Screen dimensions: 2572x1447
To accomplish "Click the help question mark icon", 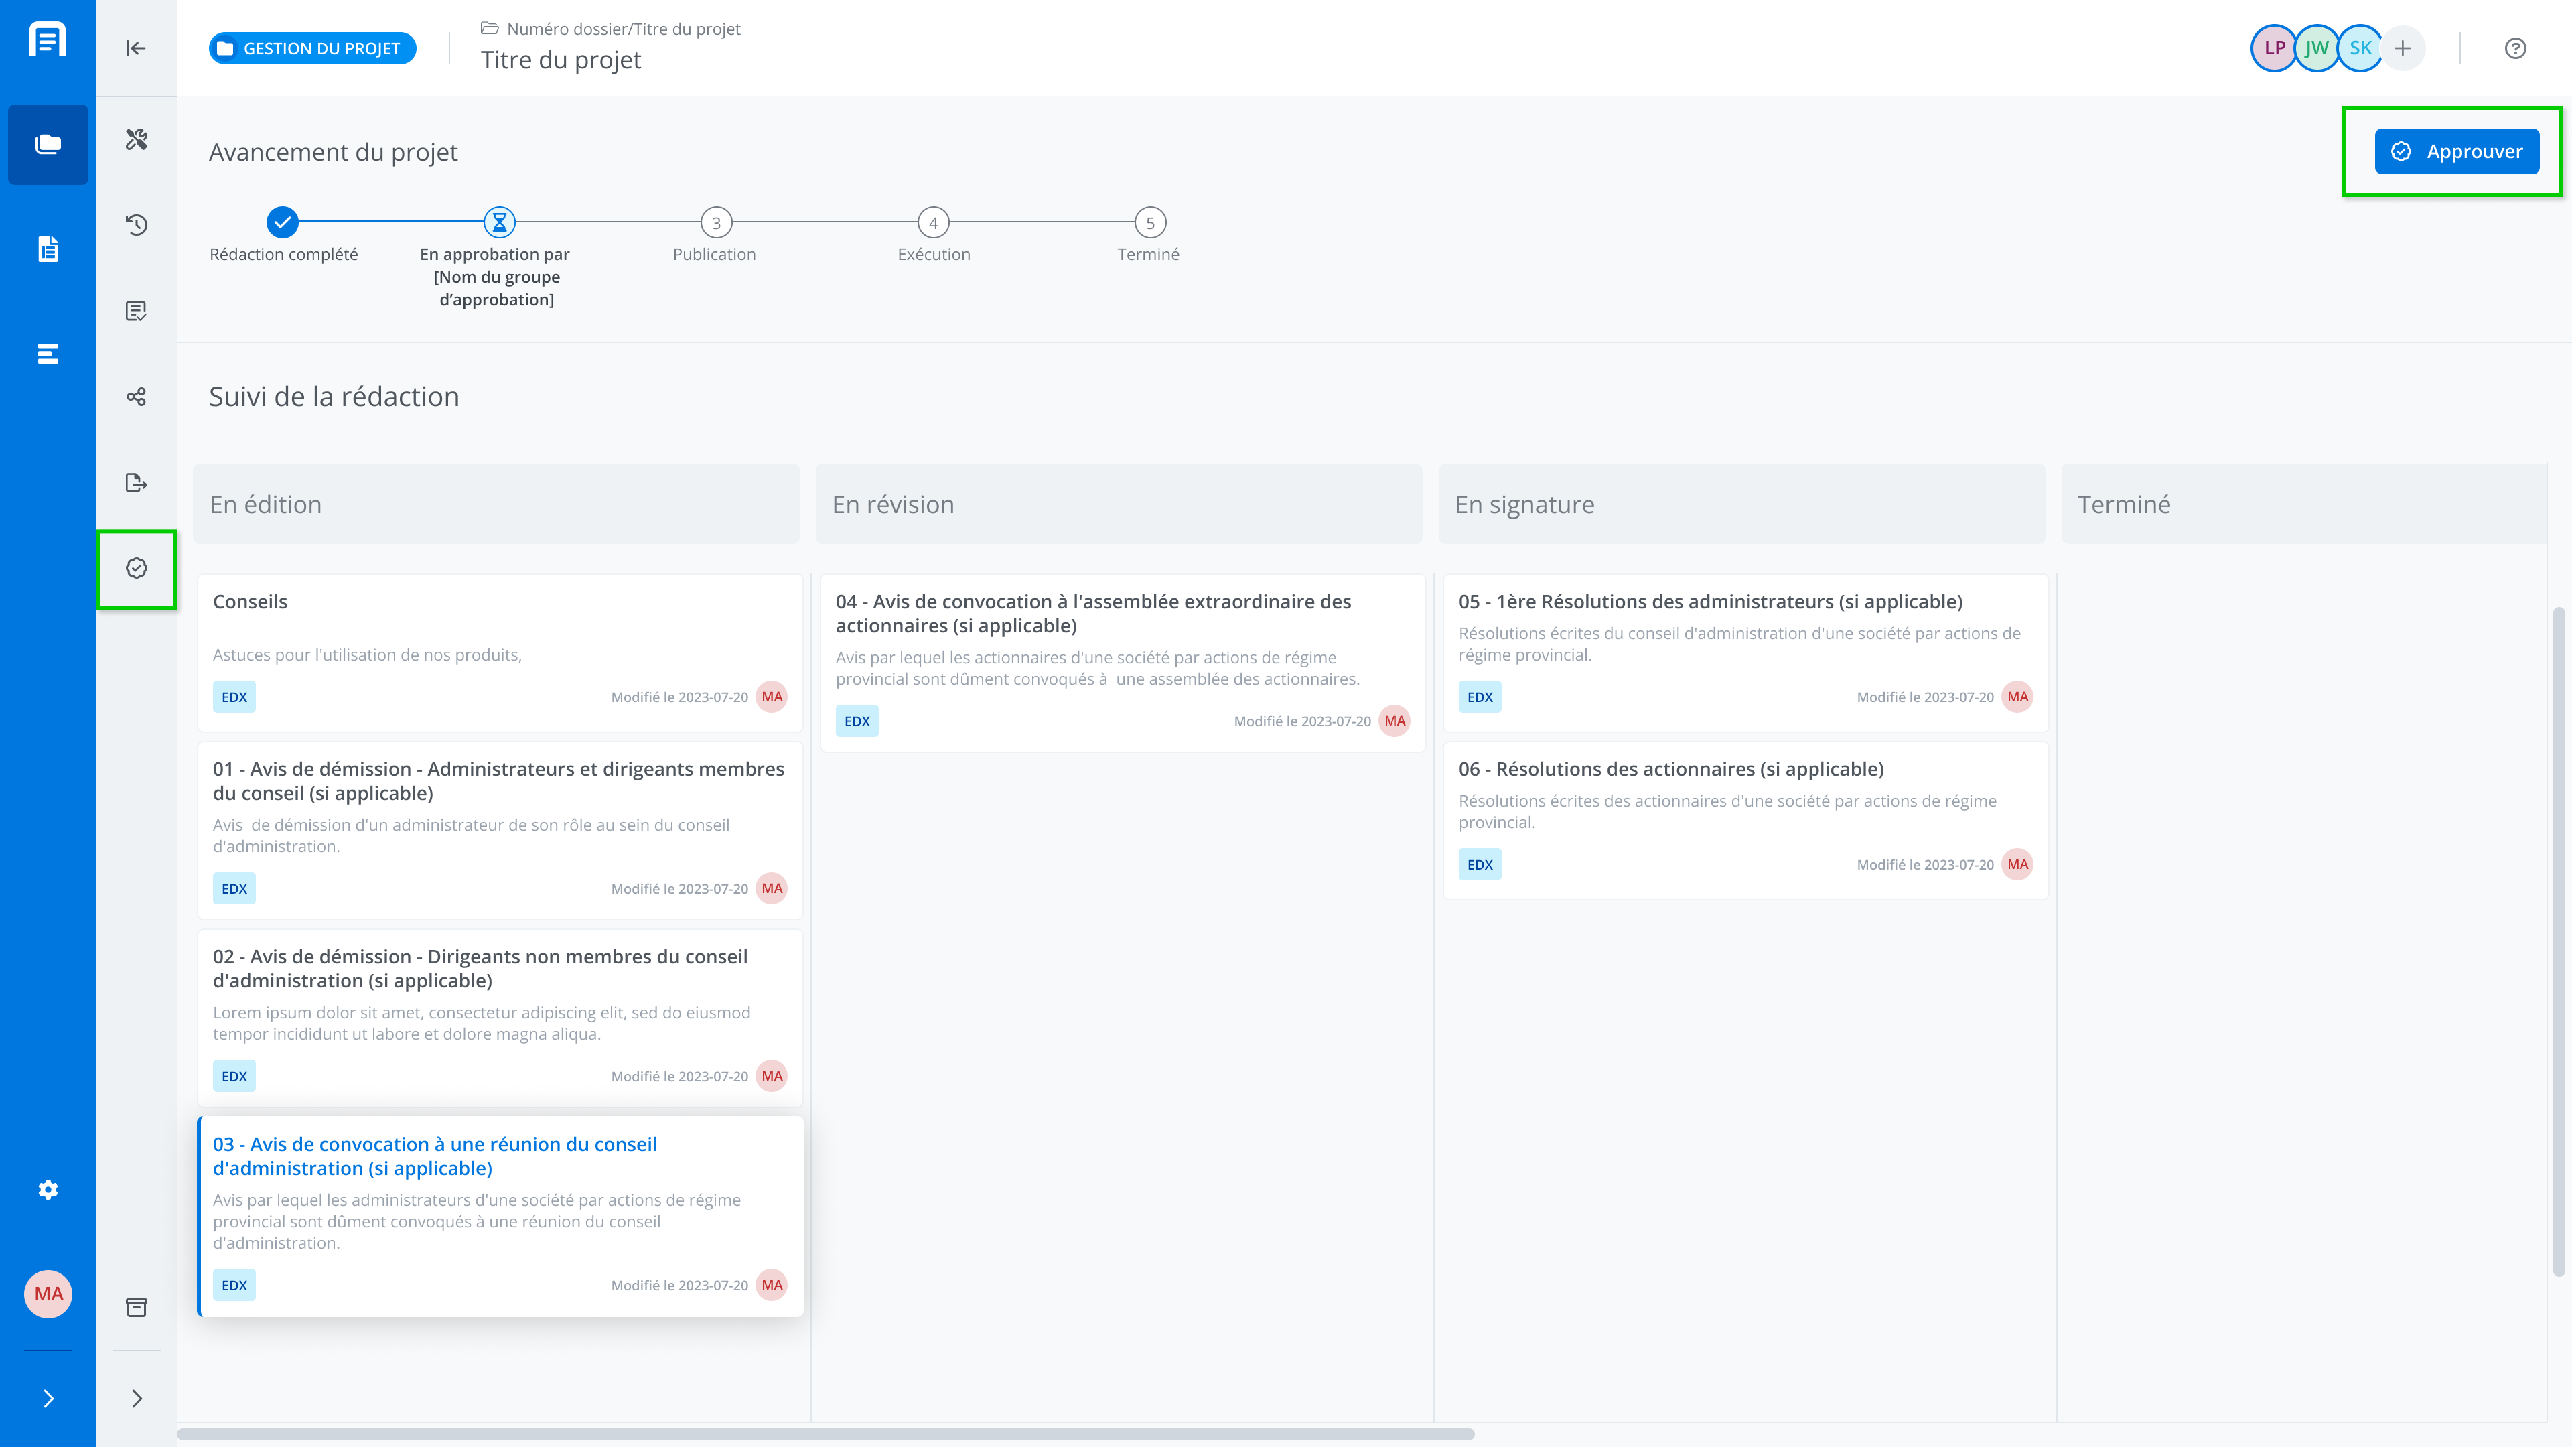I will click(2515, 48).
